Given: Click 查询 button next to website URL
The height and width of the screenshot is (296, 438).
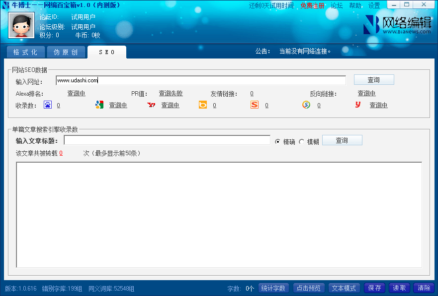Looking at the screenshot, I should (373, 80).
